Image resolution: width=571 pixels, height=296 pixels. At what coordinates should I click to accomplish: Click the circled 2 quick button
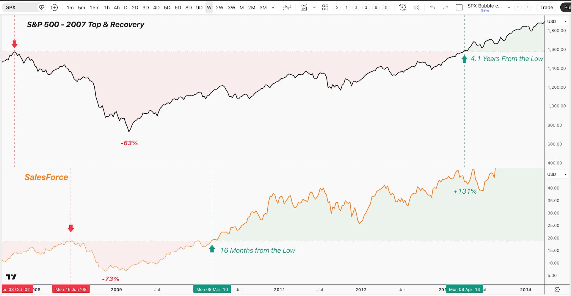[356, 7]
